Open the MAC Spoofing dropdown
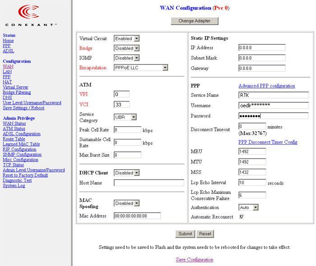 point(126,203)
